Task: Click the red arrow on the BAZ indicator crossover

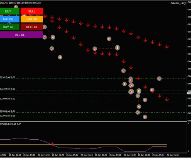Action: point(52,144)
